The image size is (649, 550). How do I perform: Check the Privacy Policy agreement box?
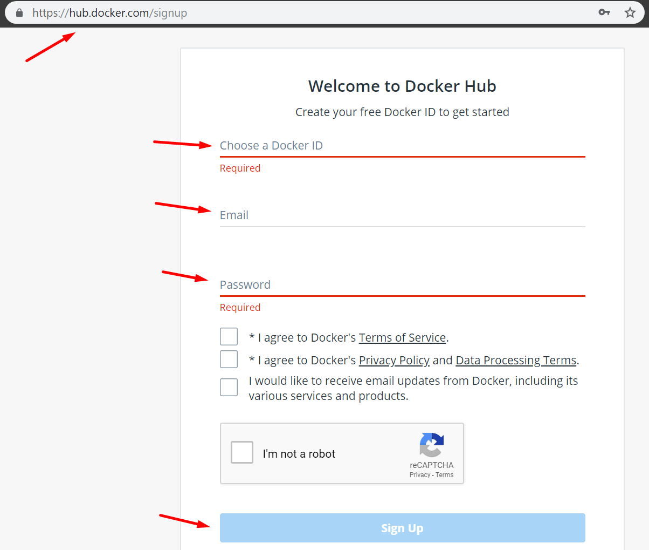click(x=229, y=359)
